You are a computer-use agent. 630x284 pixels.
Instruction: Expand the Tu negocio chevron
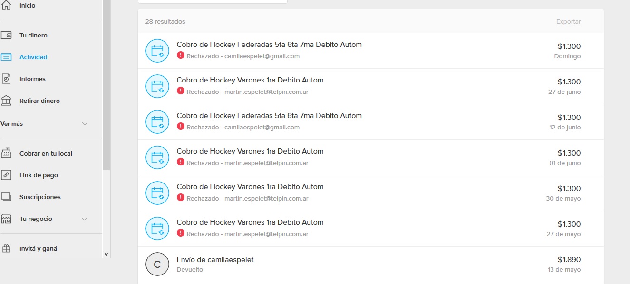[x=85, y=219]
